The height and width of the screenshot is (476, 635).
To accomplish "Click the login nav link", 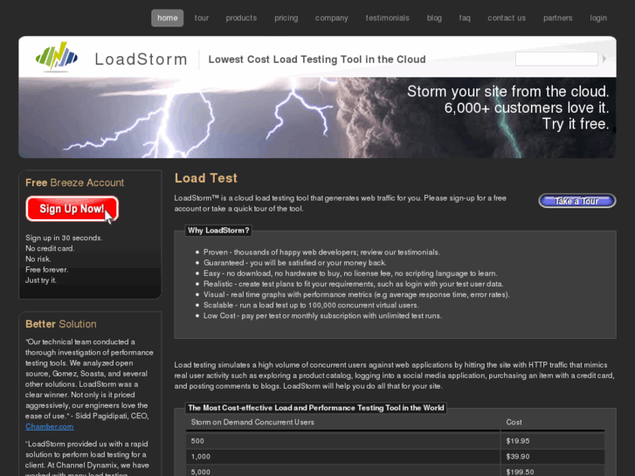I will 598,18.
